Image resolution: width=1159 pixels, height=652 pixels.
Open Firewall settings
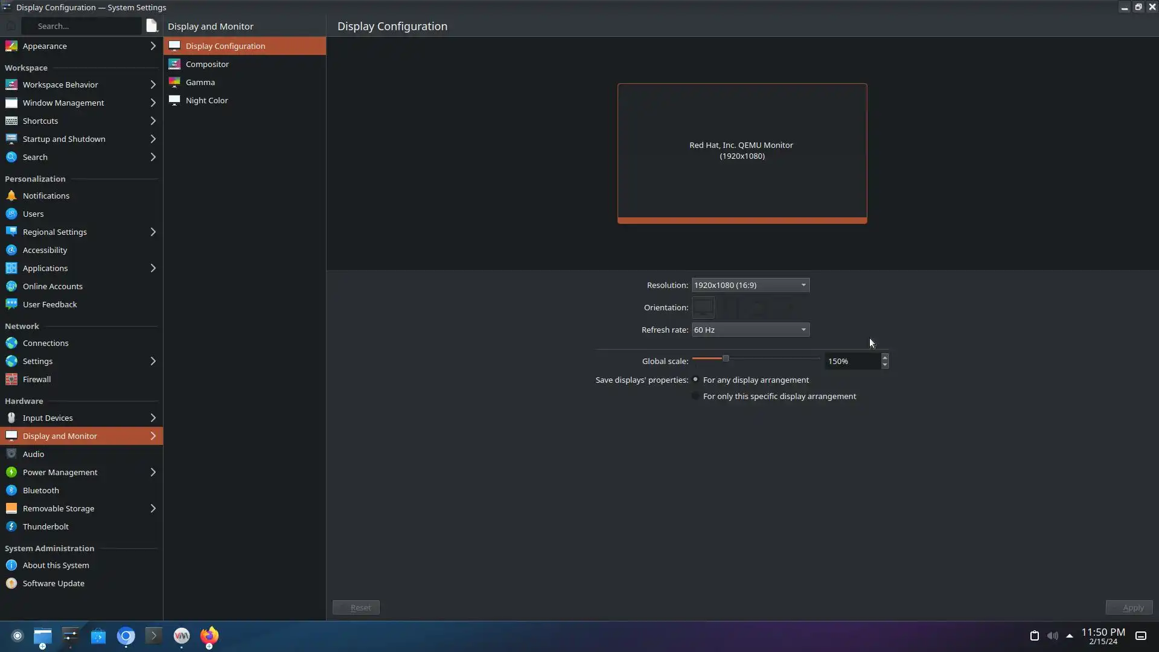tap(36, 379)
